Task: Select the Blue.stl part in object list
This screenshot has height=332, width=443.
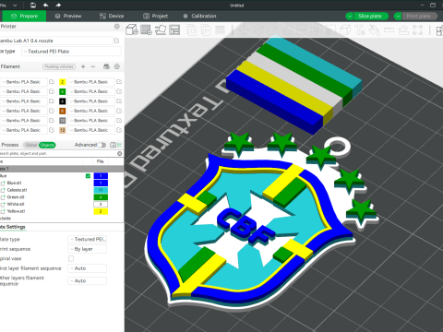Action: pyautogui.click(x=15, y=183)
